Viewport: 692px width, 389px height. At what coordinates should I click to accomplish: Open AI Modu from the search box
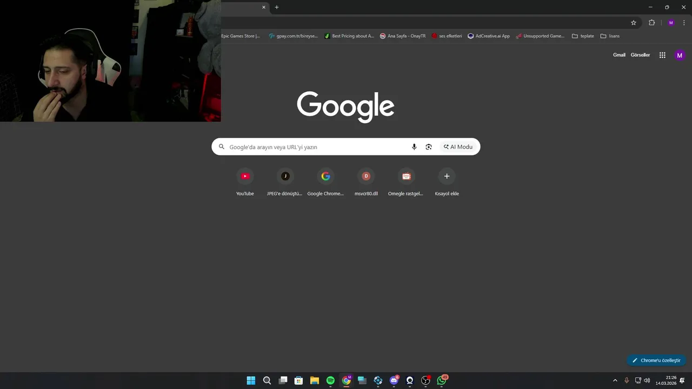pyautogui.click(x=458, y=147)
